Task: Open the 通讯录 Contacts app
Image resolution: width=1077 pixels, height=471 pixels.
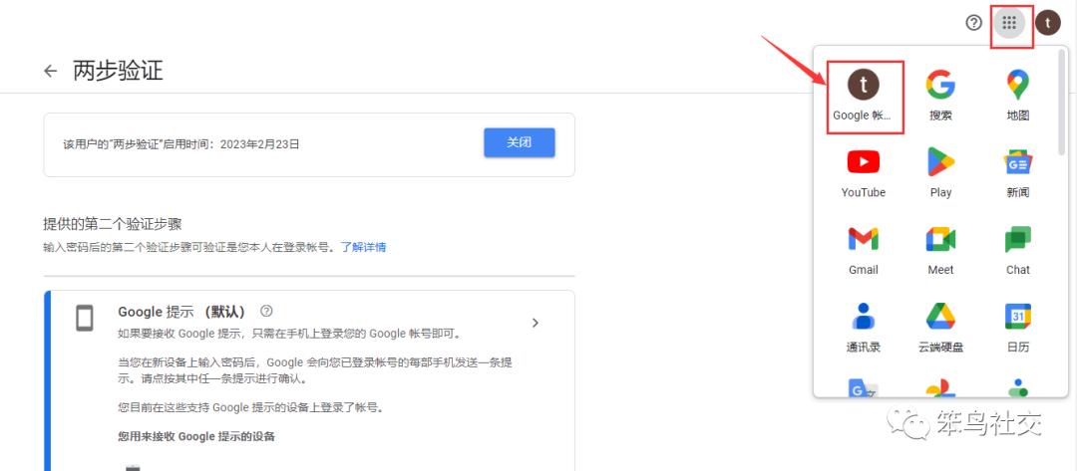Action: (x=864, y=328)
